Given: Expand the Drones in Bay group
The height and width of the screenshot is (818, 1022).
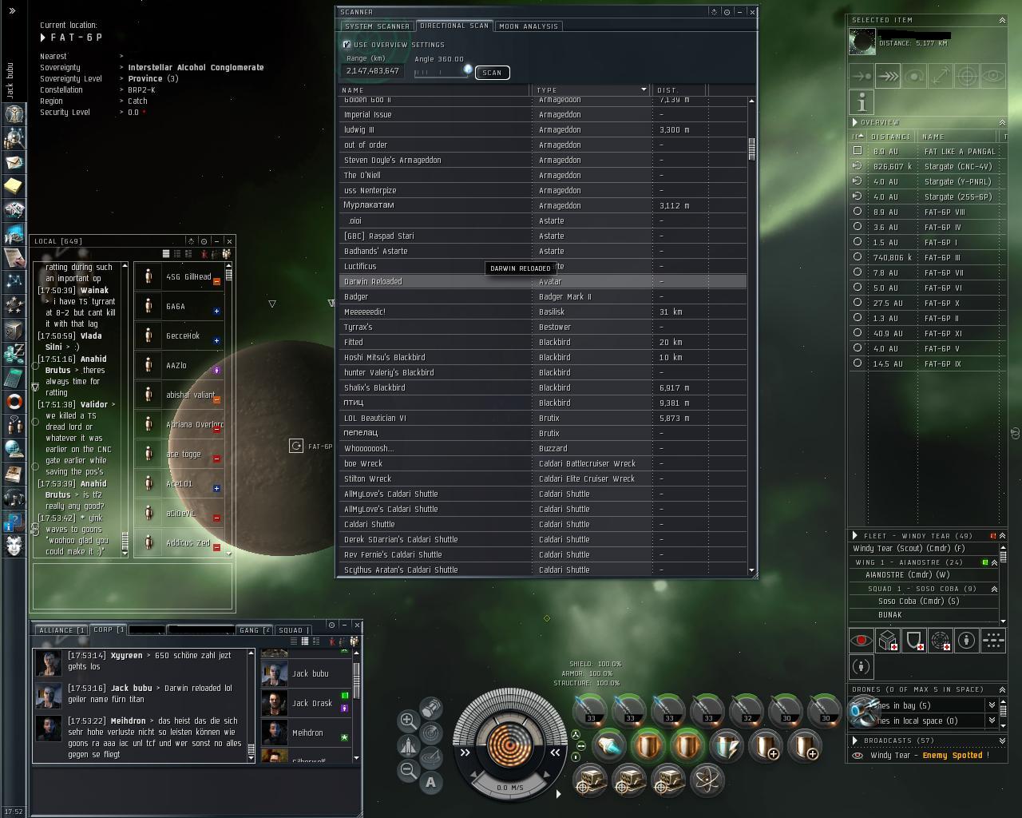Looking at the screenshot, I should coord(992,705).
